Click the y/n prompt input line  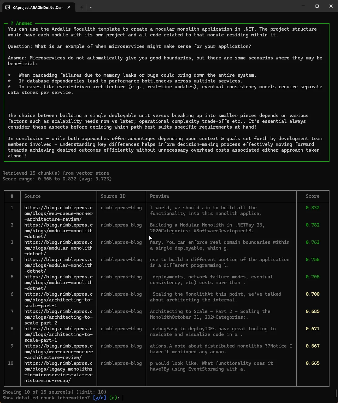pyautogui.click(x=63, y=398)
